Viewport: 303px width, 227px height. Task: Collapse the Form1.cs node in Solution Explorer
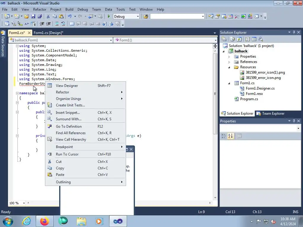click(229, 83)
